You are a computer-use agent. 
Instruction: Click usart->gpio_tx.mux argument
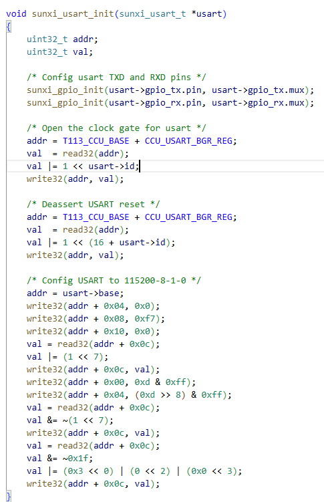258,90
